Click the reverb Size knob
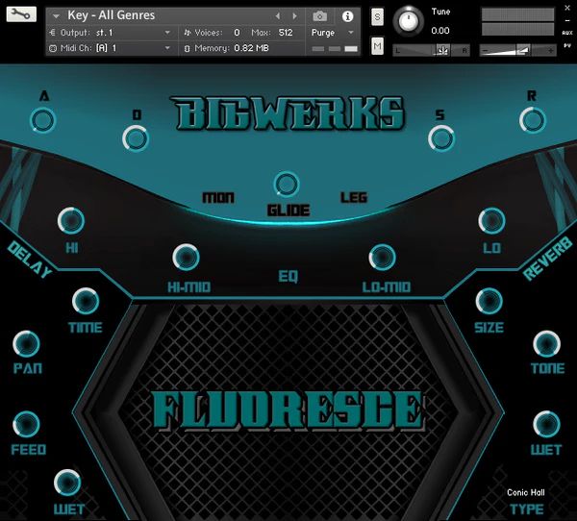The height and width of the screenshot is (521, 577). 489,302
